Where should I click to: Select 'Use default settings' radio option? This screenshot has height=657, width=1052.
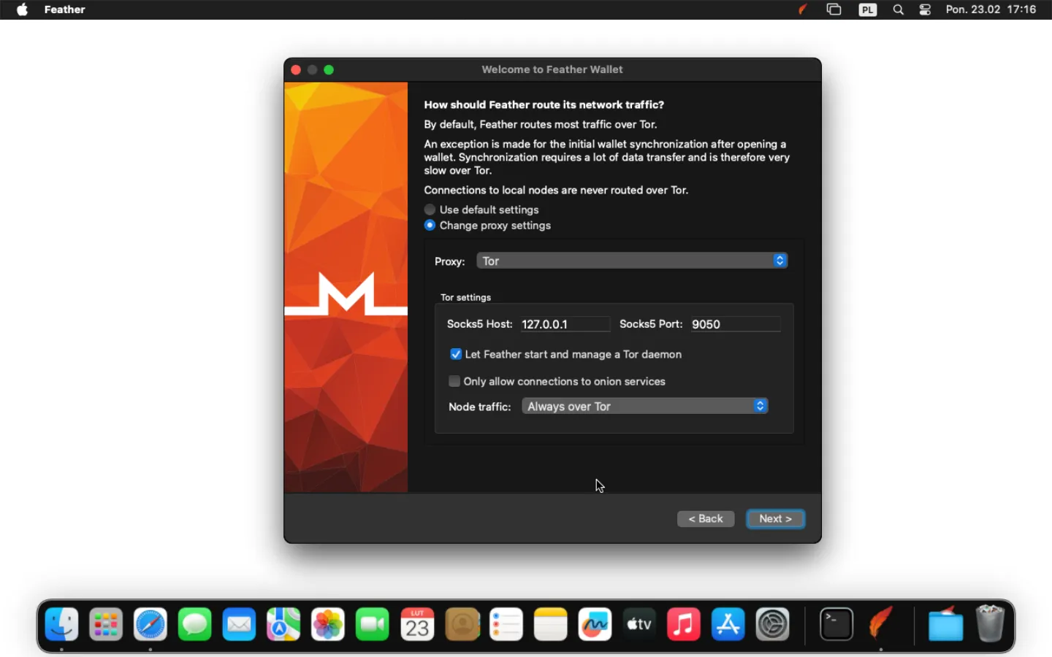(x=483, y=210)
